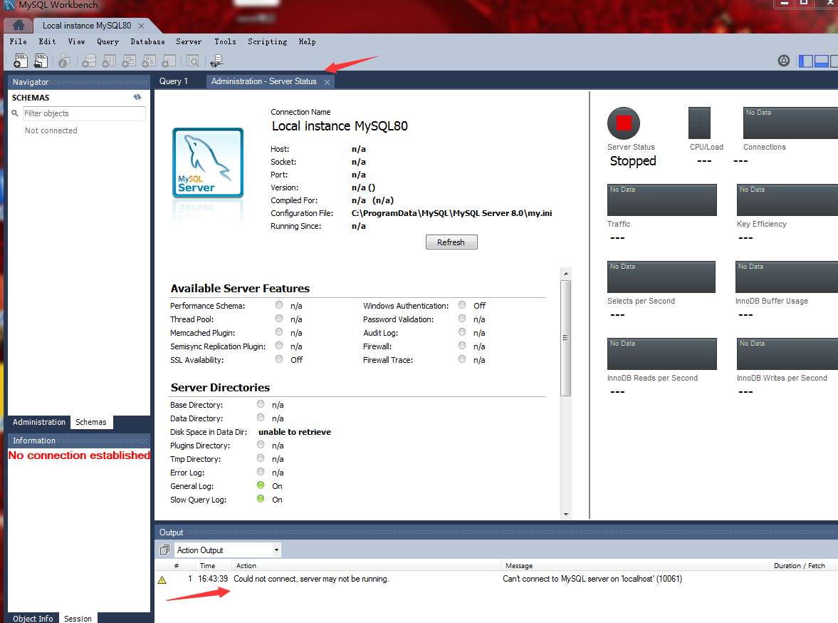Close the Local instance MySQL80 tab
Screen dimensions: 838x623
point(141,26)
